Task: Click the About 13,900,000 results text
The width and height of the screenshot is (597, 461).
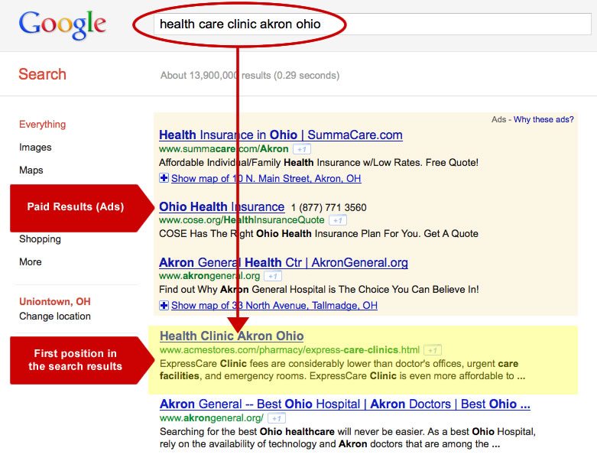Action: pyautogui.click(x=250, y=76)
